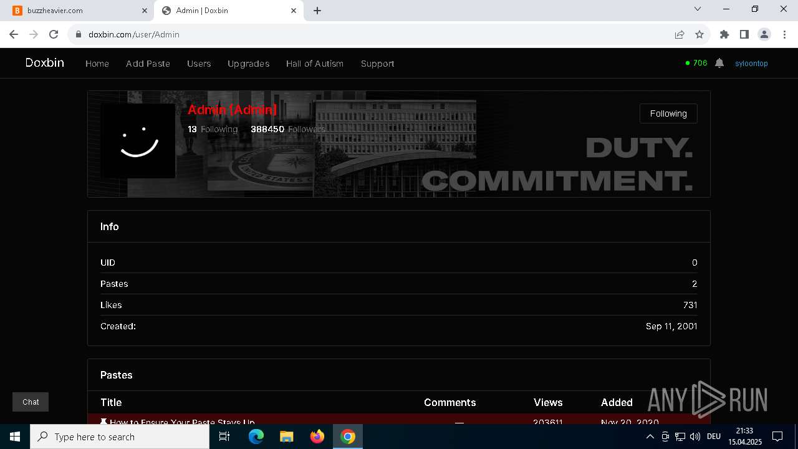Screen dimensions: 798x449
Task: Switch the DEU input language
Action: tap(714, 437)
